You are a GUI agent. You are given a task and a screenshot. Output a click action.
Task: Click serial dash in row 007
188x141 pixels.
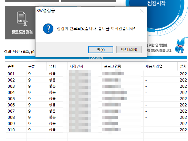(146, 111)
